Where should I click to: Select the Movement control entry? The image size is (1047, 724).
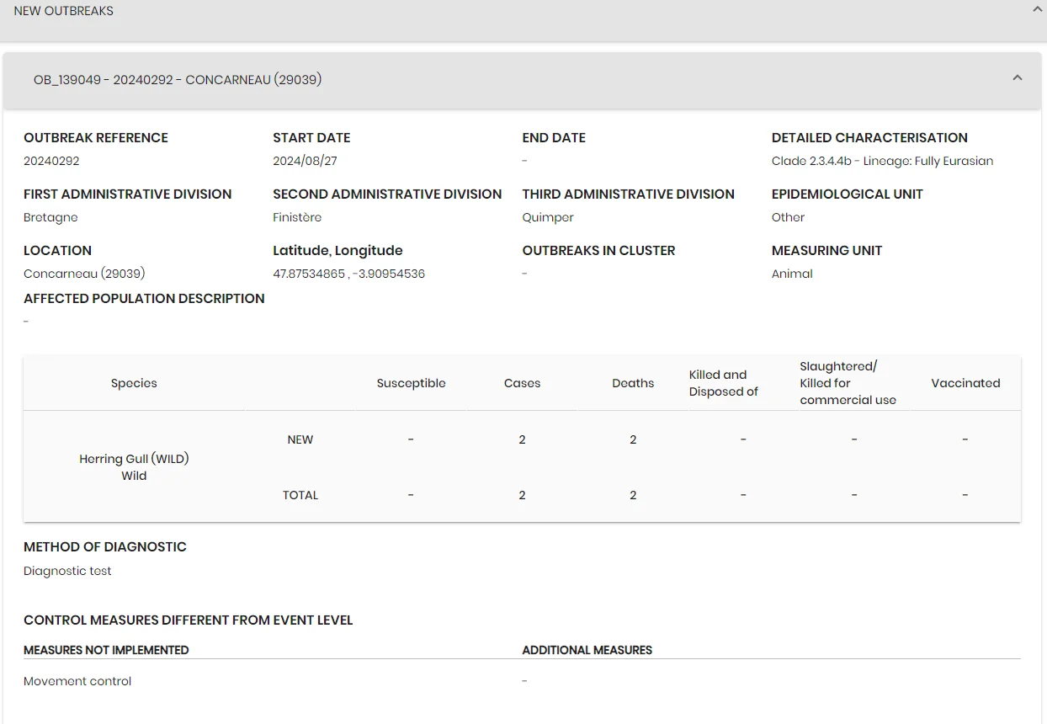click(x=77, y=681)
